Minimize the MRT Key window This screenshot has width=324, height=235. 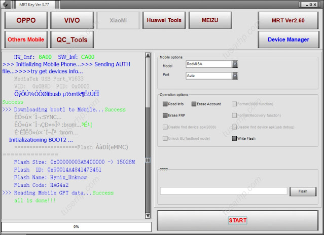(307, 5)
